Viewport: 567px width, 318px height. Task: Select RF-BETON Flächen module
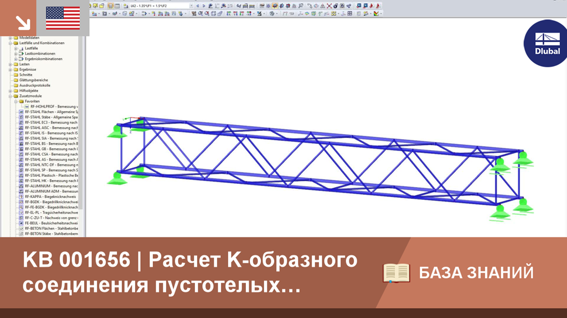(x=51, y=229)
